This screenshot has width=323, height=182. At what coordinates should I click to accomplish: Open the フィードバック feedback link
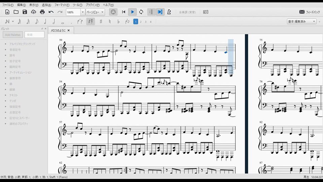tap(310, 12)
